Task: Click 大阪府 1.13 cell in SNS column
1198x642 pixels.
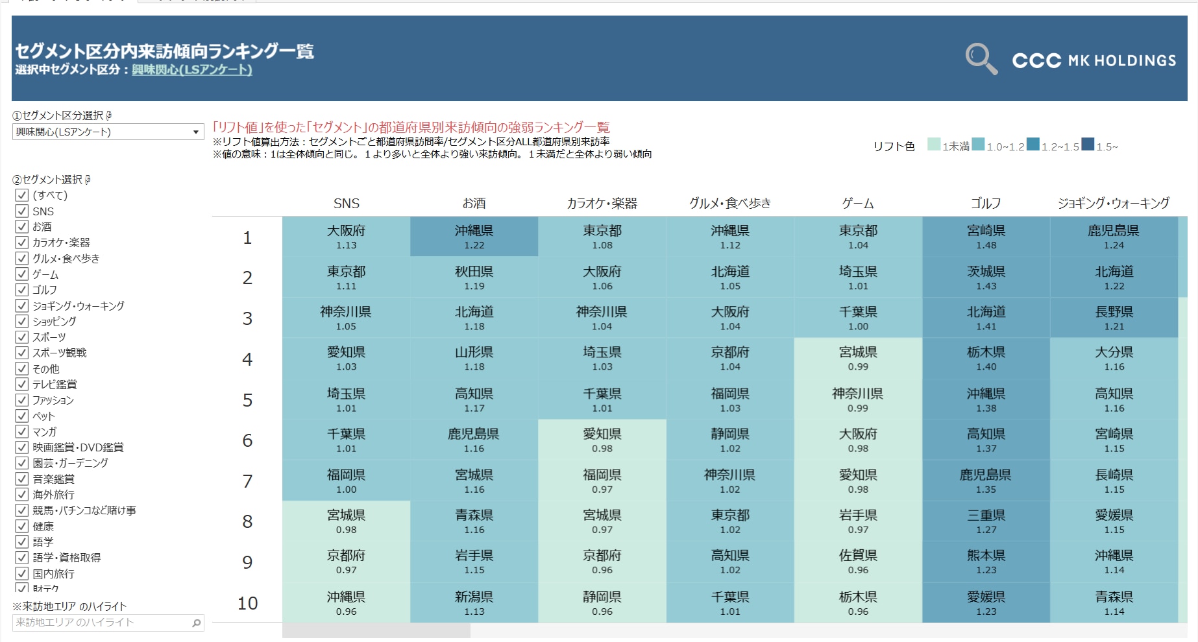Action: 347,237
